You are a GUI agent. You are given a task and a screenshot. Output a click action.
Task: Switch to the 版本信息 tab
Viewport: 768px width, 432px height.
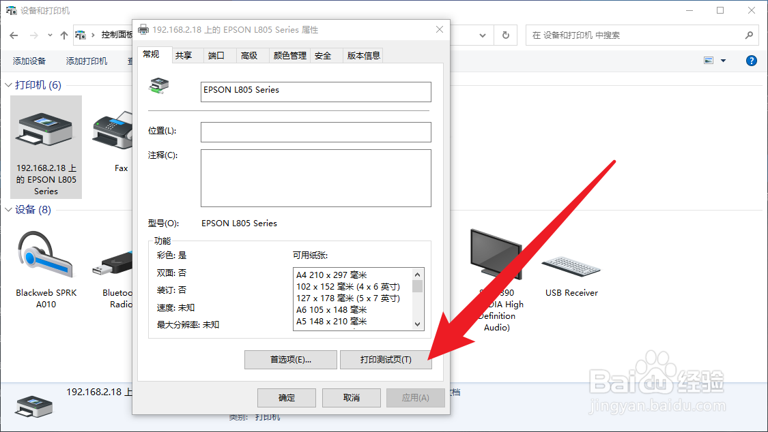click(x=363, y=56)
